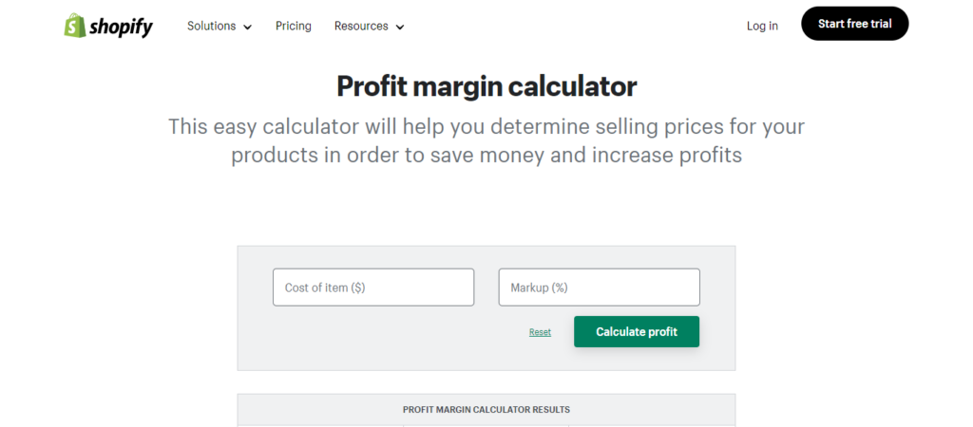Expand the Resources dropdown chevron
This screenshot has width=973, height=427.
400,27
